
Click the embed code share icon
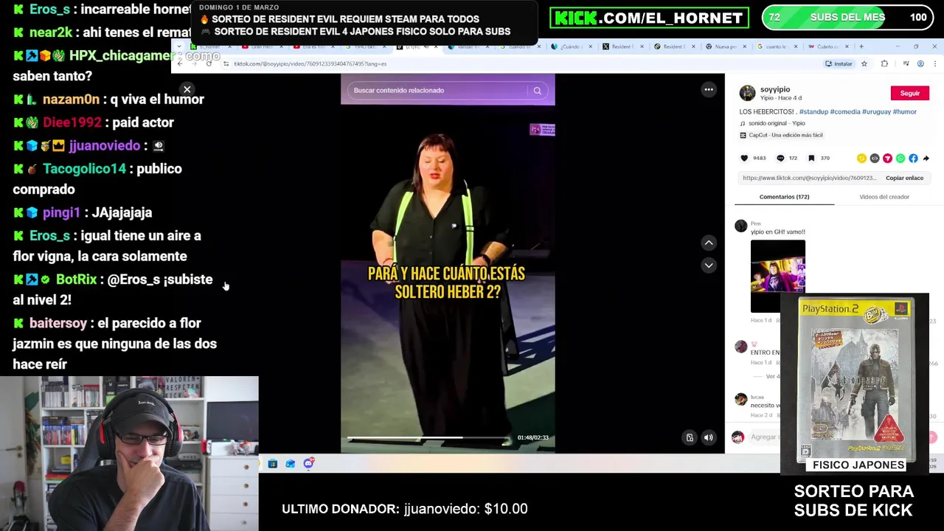(x=875, y=159)
